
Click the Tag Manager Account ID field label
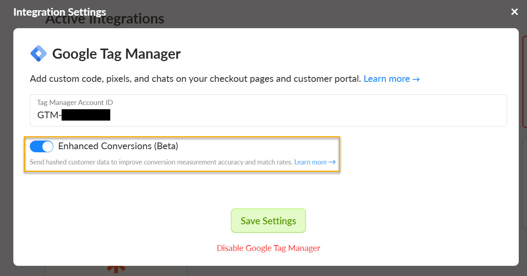[75, 103]
